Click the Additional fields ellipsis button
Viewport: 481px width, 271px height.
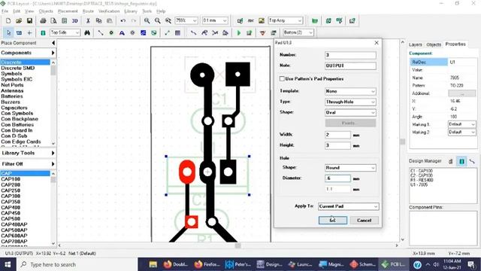tap(462, 93)
